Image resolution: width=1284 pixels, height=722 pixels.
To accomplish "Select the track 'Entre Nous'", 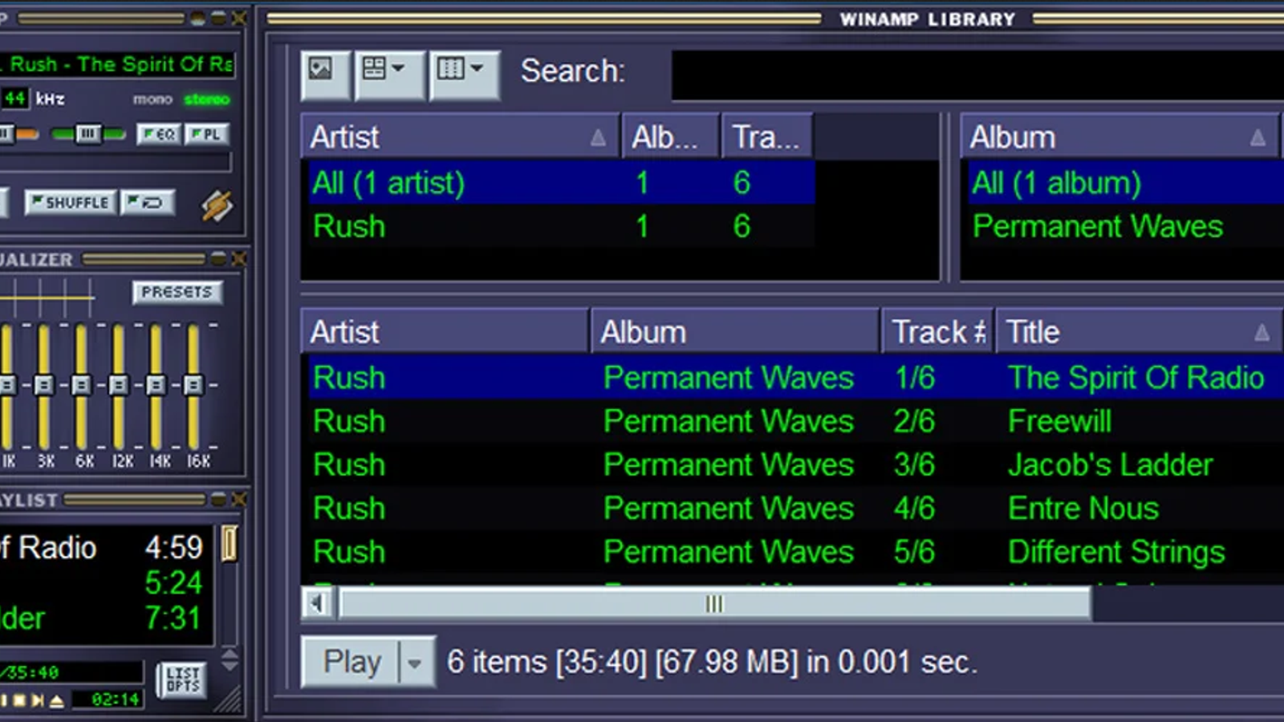I will click(793, 508).
